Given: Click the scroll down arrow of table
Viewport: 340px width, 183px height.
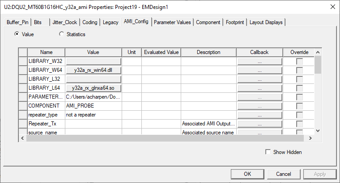Looking at the screenshot, I should [x=318, y=131].
